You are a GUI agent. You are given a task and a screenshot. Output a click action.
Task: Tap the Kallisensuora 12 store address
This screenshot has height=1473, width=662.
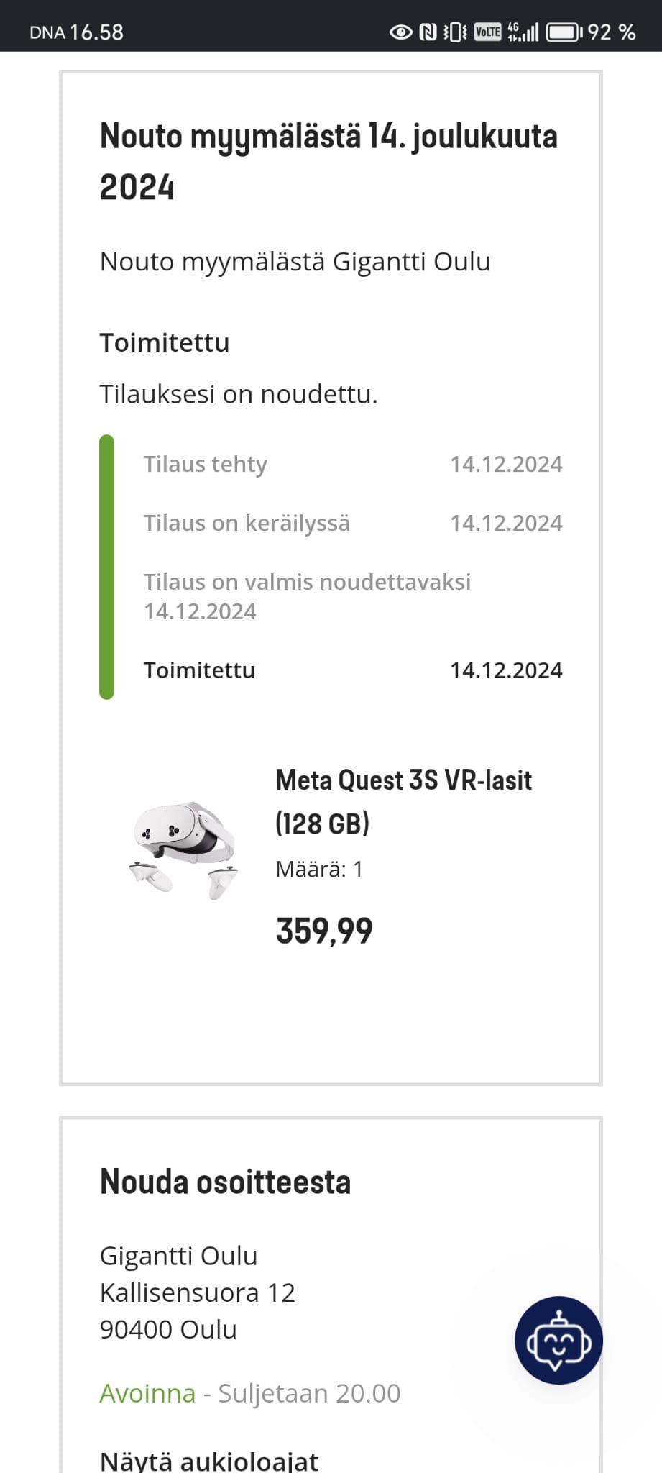pyautogui.click(x=198, y=1292)
